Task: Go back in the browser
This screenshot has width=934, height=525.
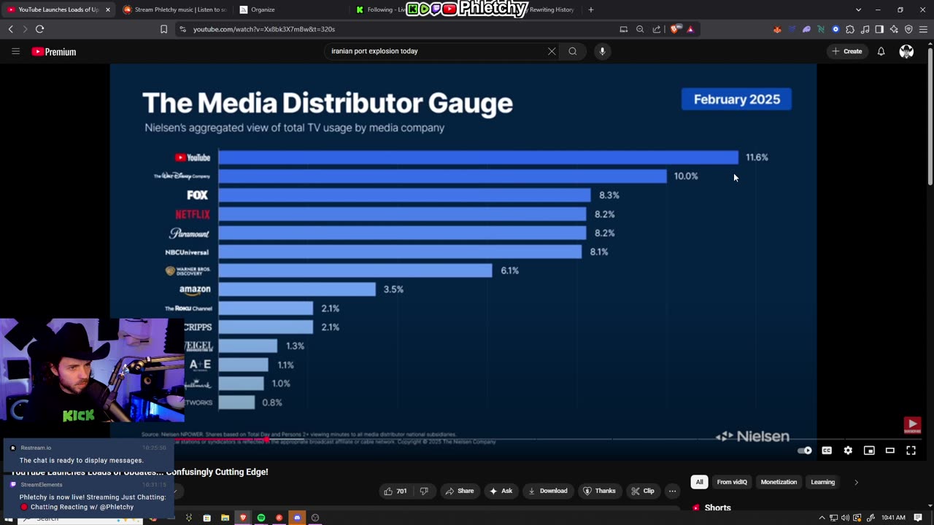Action: point(11,29)
